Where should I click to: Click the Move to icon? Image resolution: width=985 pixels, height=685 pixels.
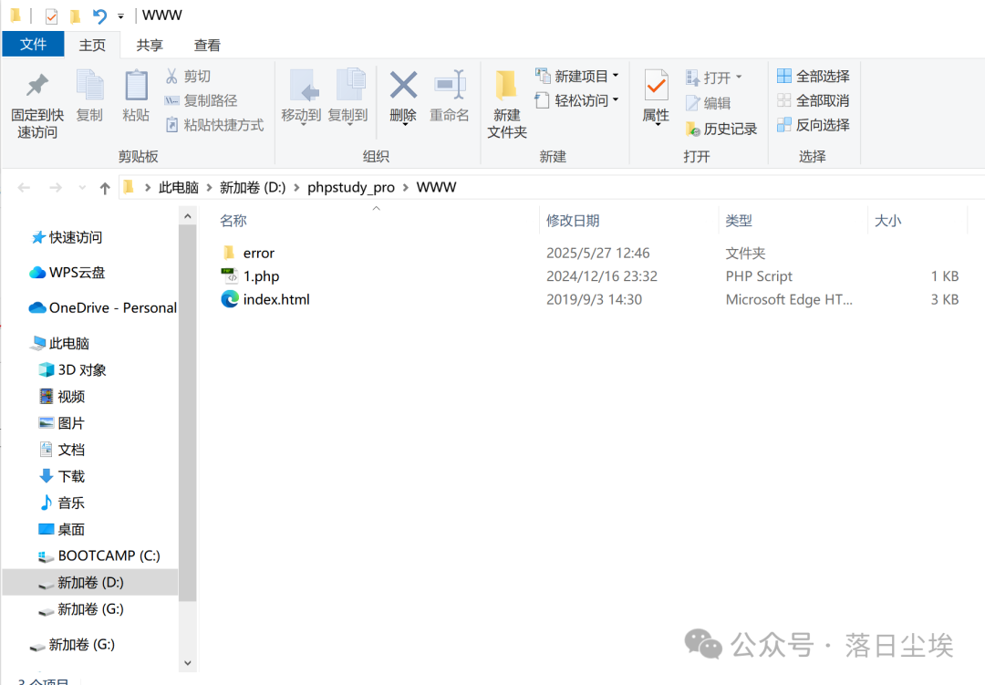pos(304,85)
